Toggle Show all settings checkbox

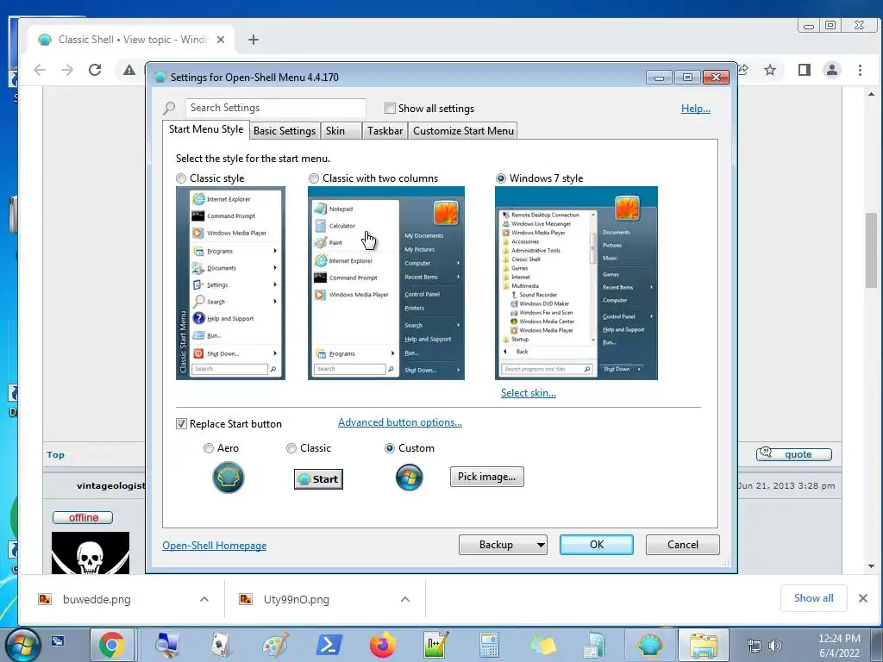[x=390, y=108]
